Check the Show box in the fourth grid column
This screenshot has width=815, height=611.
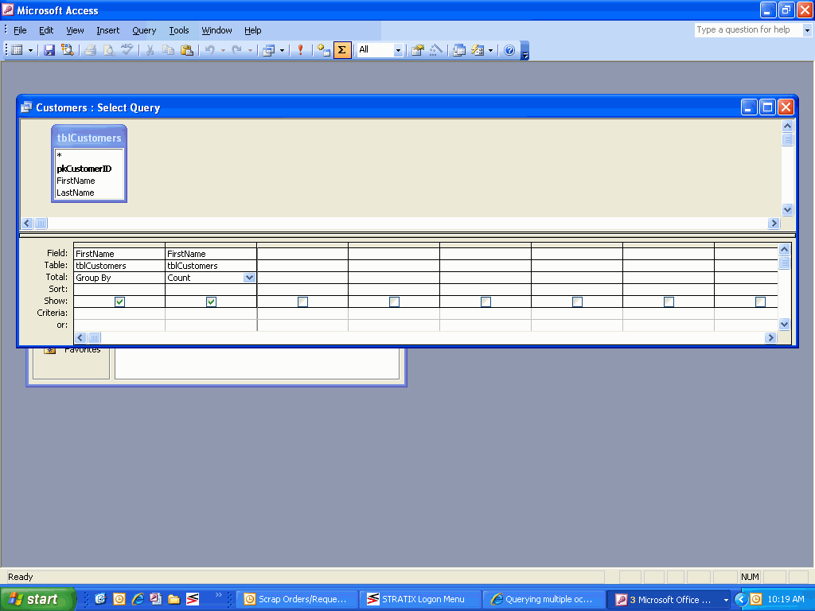(394, 302)
